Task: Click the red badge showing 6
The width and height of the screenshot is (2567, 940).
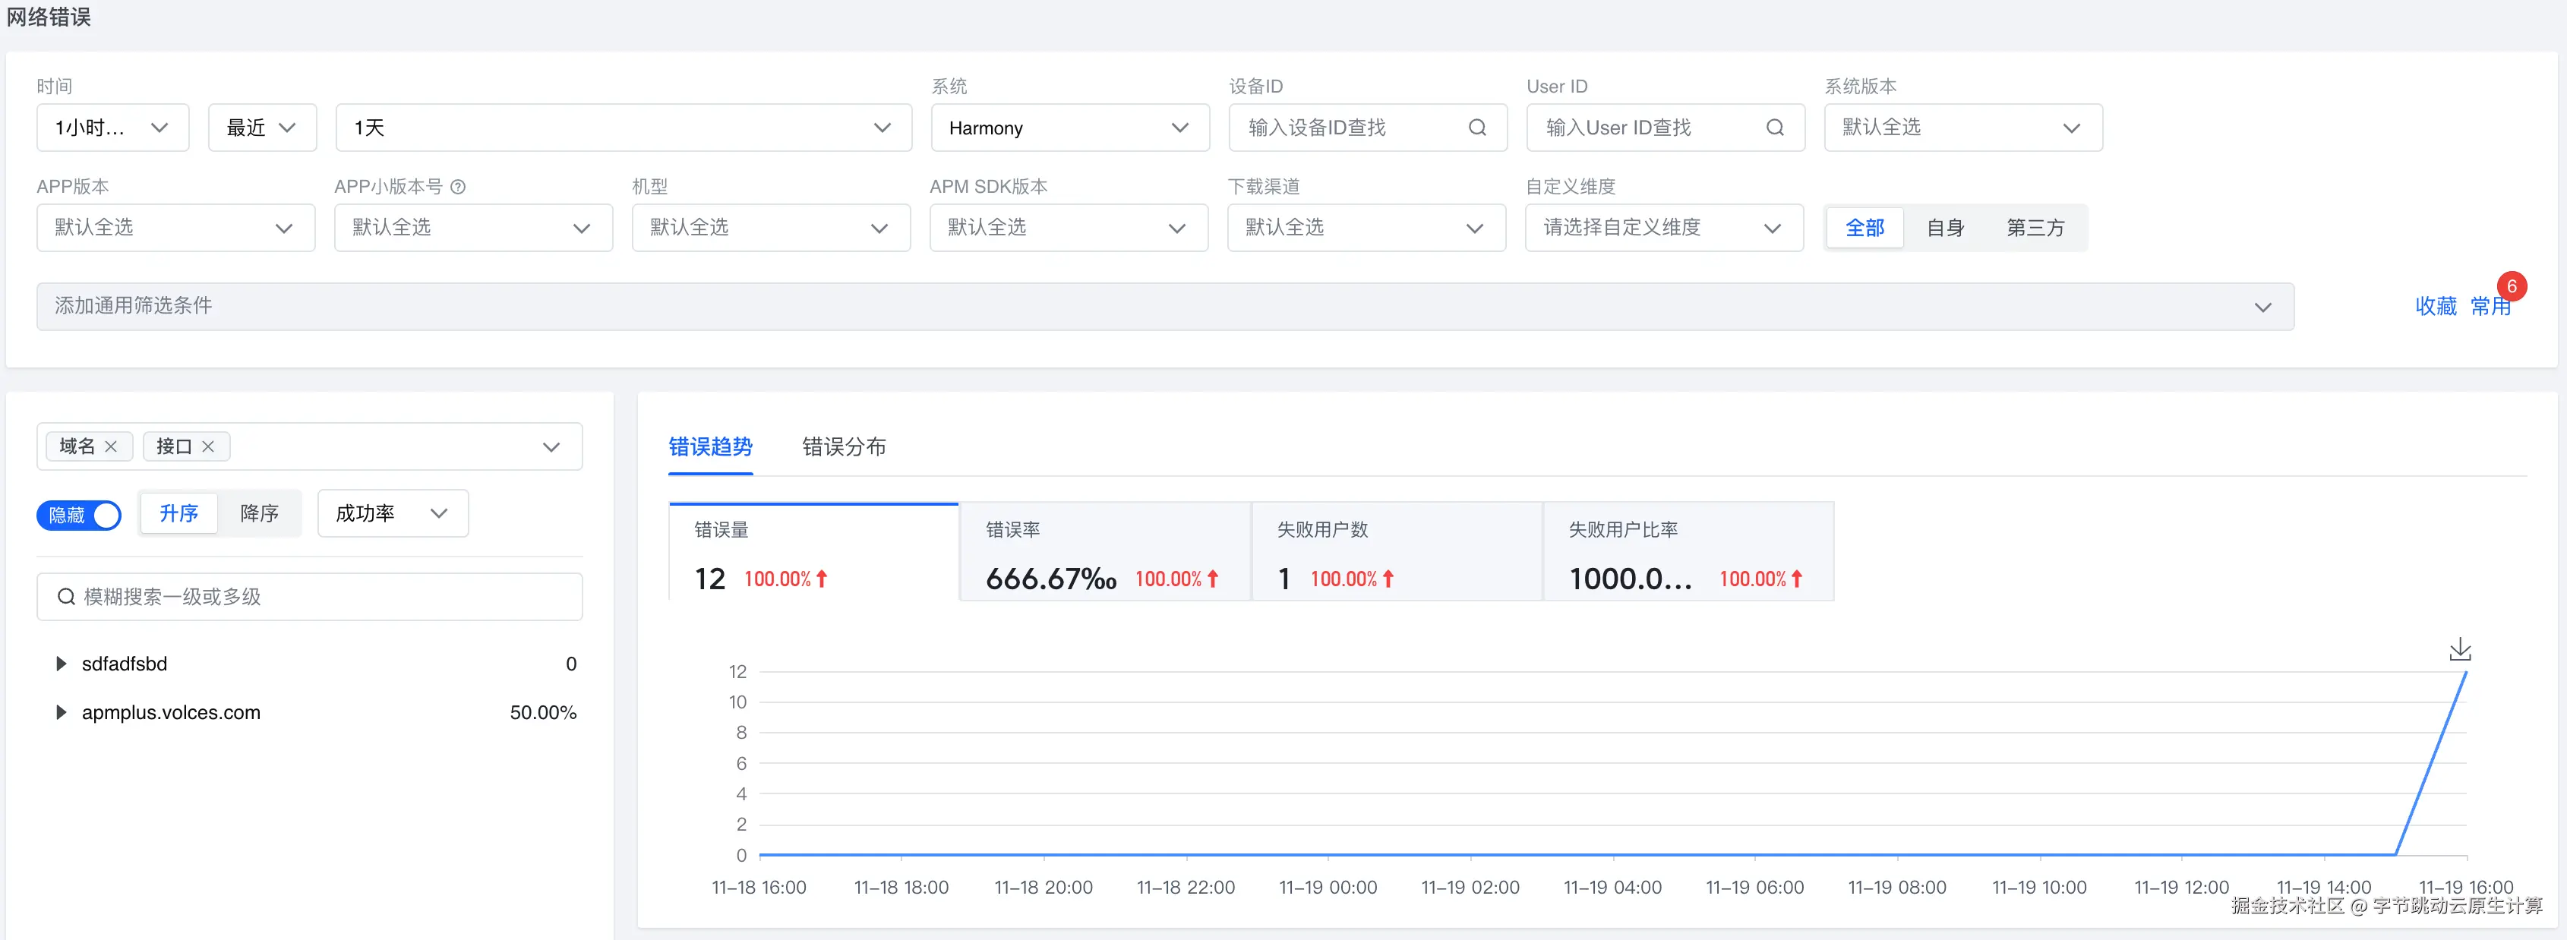Action: tap(2512, 287)
